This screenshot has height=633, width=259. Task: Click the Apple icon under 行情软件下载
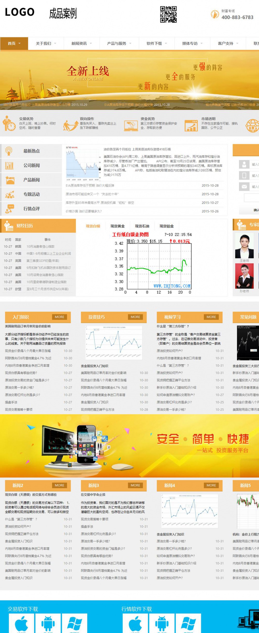coord(135,624)
